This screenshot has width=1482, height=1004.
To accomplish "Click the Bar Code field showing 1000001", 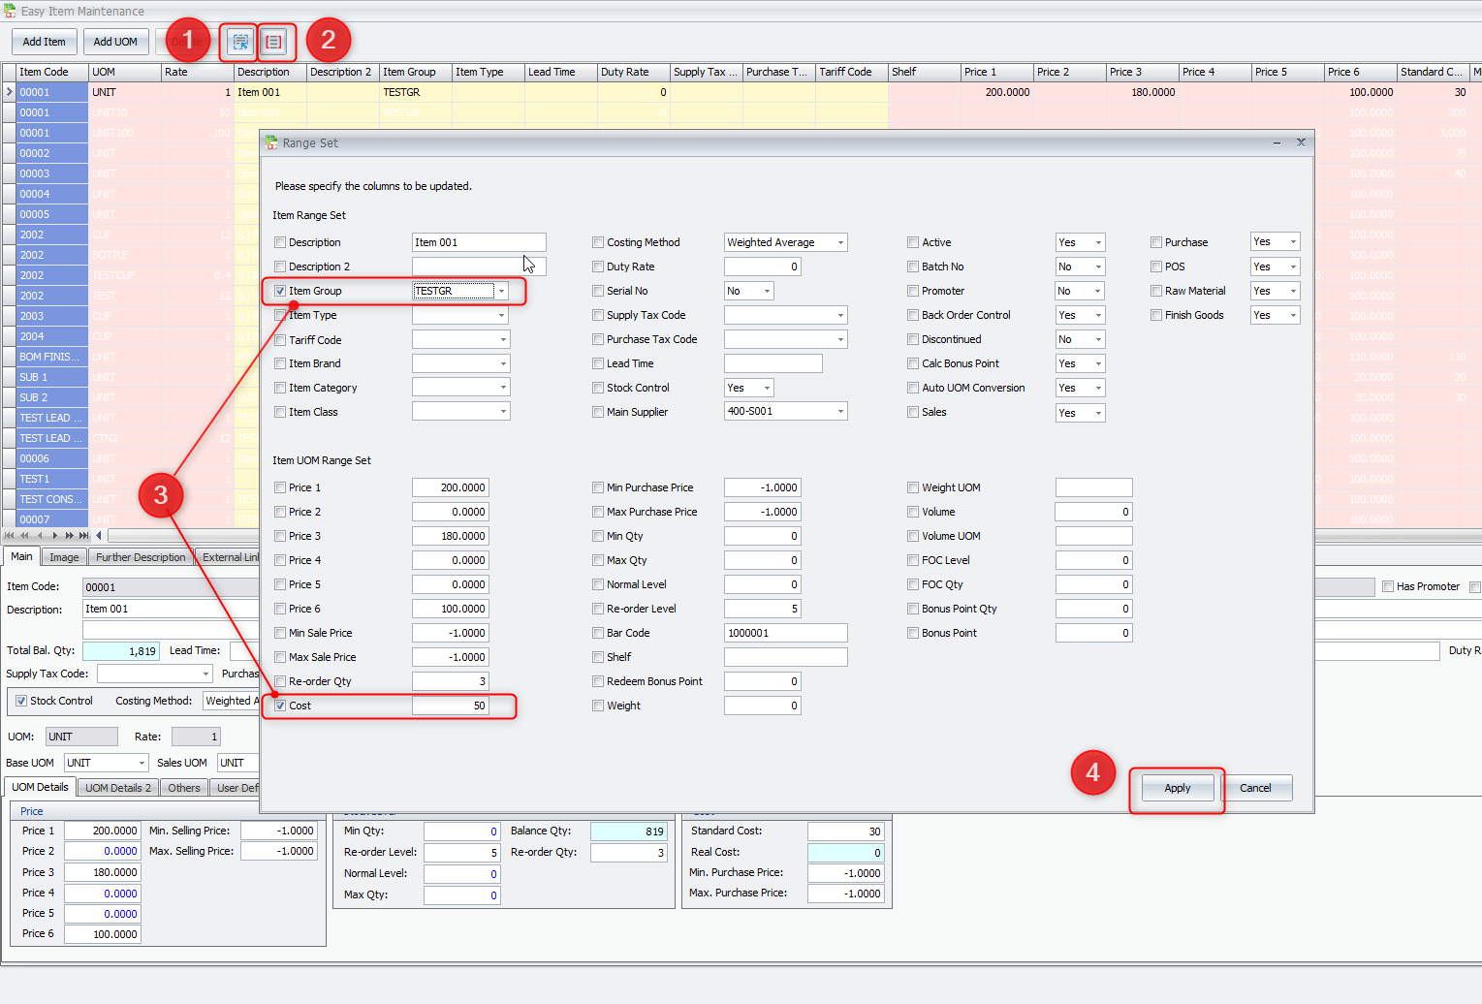I will point(785,632).
